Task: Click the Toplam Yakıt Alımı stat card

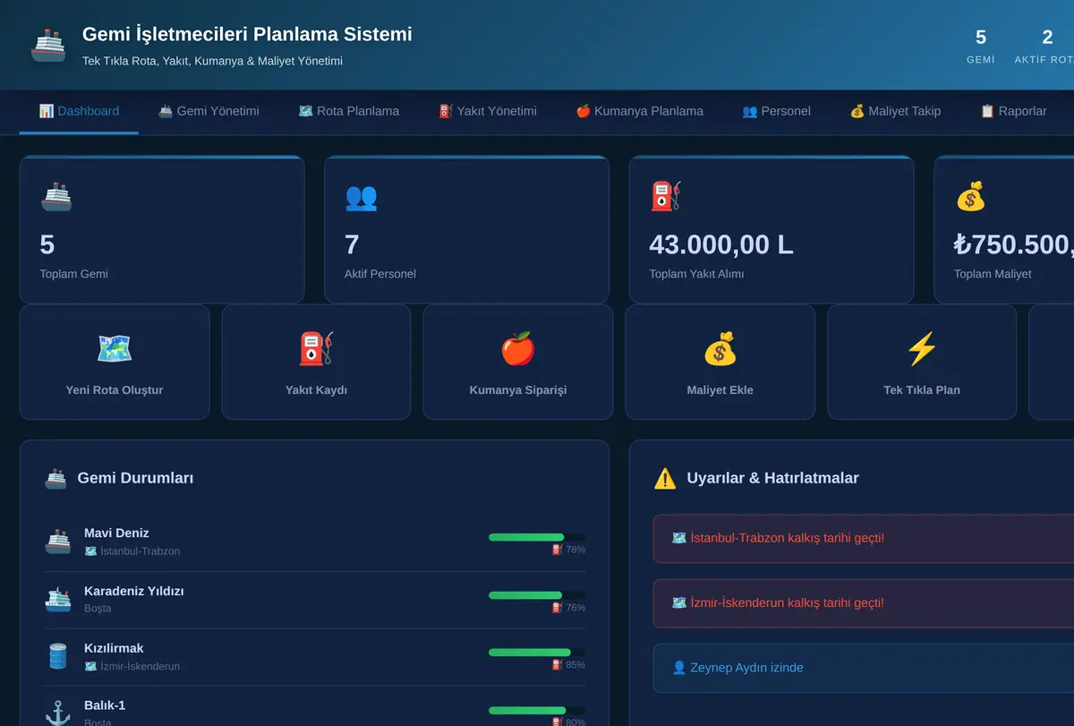Action: 771,230
